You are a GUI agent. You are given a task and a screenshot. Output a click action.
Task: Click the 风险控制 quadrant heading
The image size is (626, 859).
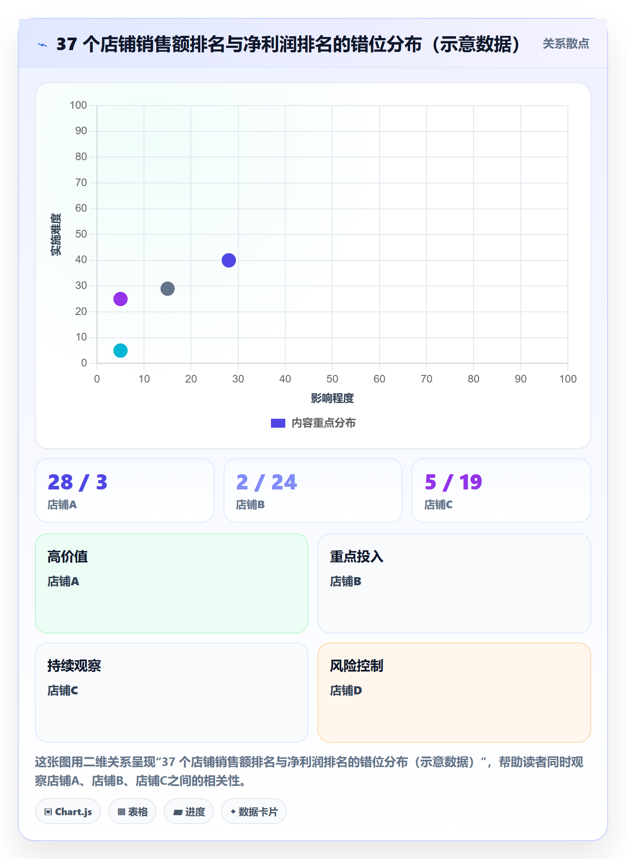click(356, 666)
